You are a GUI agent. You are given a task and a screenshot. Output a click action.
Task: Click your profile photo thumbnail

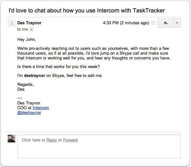(x=12, y=139)
